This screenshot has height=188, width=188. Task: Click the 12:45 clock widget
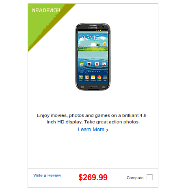(91, 38)
